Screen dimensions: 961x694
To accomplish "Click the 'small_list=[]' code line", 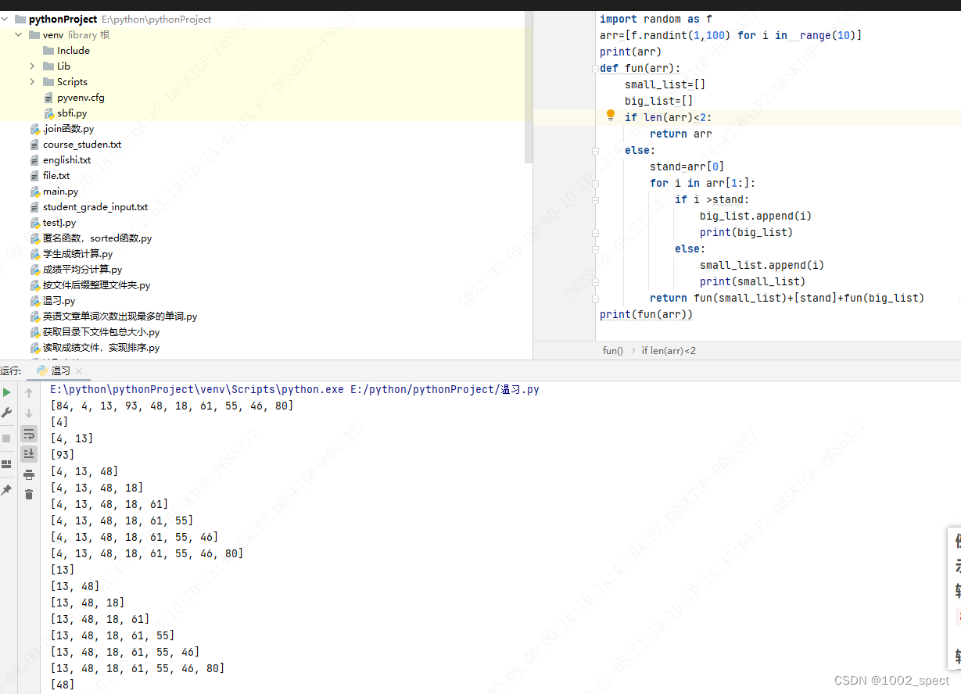I will pyautogui.click(x=665, y=84).
